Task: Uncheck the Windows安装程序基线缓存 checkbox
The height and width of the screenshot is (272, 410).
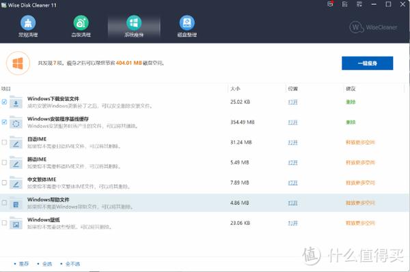Action: pos(4,122)
